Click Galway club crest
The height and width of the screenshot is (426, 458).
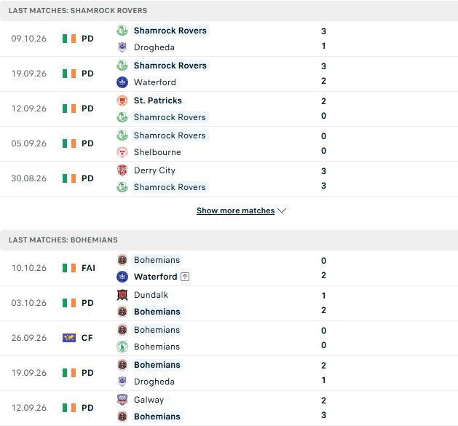click(122, 400)
